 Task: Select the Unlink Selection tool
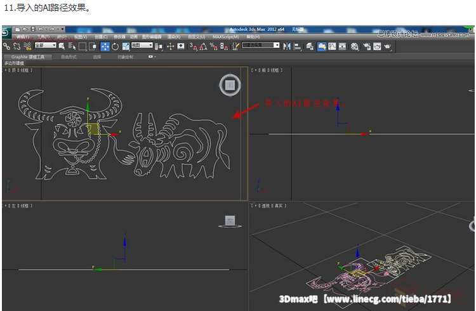tap(17, 46)
